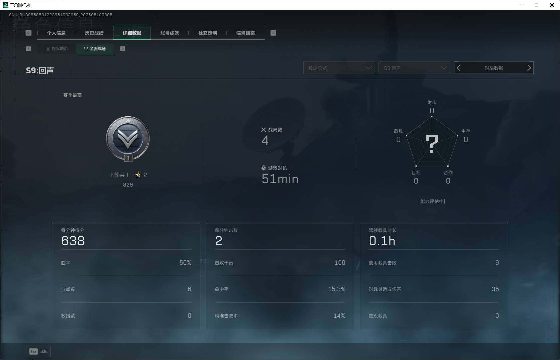Click the S9:回声 season heading
Image resolution: width=560 pixels, height=360 pixels.
40,70
